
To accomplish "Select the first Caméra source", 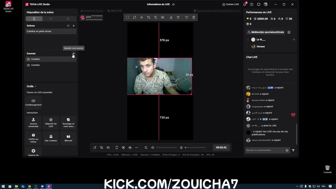I will coord(51,59).
